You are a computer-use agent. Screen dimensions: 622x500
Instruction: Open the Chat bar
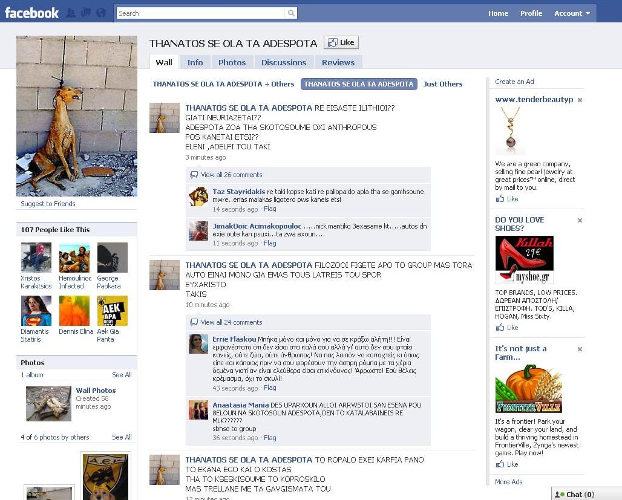(x=580, y=494)
